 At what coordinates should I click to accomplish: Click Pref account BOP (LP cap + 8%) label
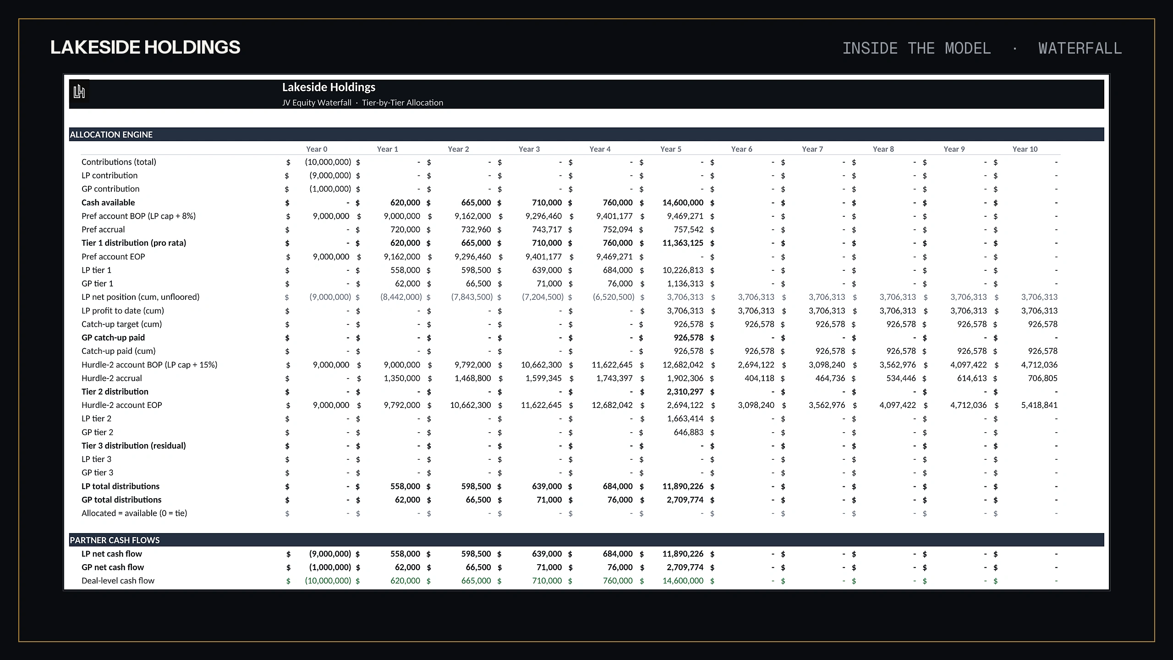pyautogui.click(x=138, y=216)
